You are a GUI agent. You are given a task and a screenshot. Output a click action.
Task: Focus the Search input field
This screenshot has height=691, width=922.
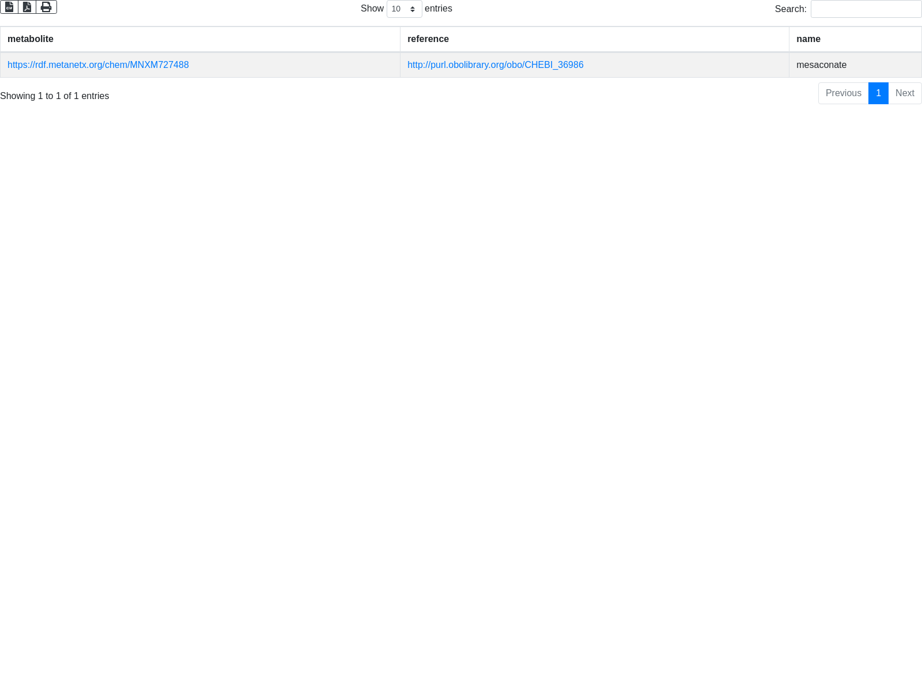[866, 9]
